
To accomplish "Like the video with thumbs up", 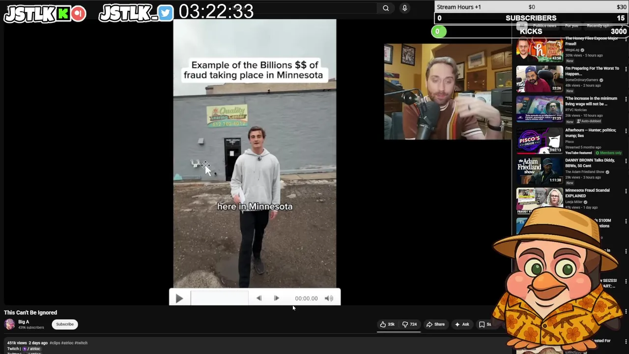I will tap(387, 324).
